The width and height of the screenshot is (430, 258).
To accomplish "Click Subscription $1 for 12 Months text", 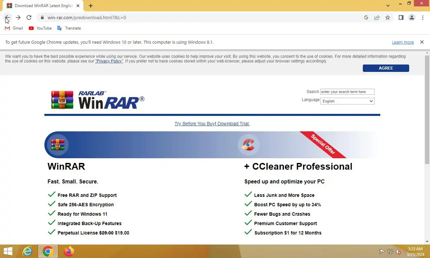I will (x=288, y=233).
